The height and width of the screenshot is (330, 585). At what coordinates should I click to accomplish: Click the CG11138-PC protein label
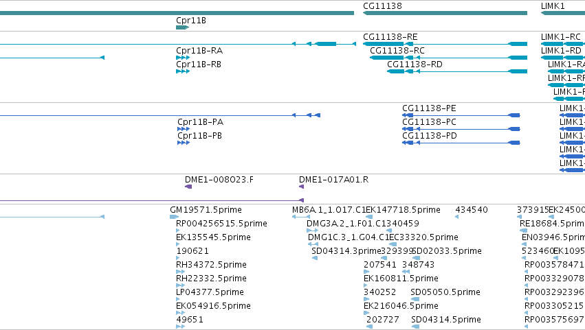click(429, 122)
